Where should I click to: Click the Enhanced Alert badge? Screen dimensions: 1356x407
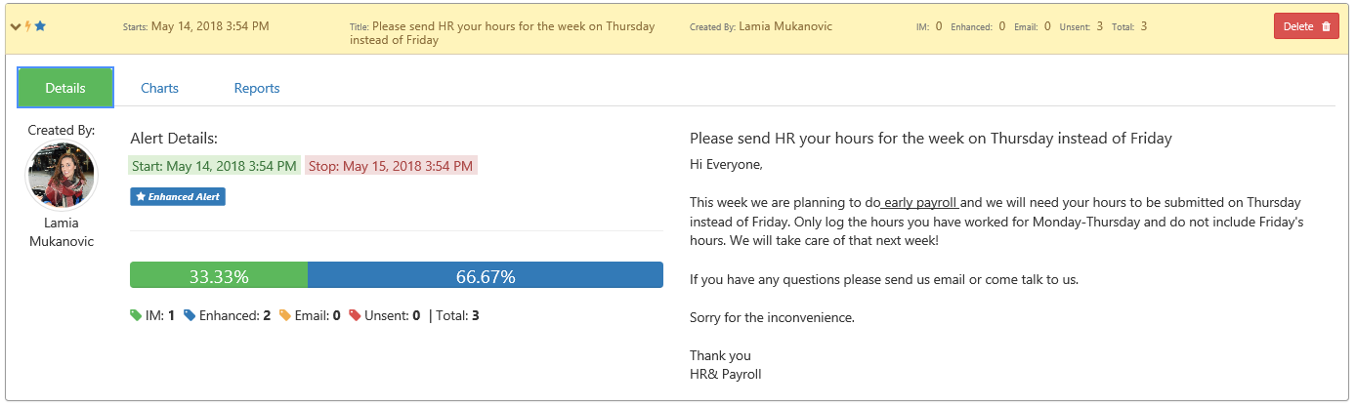178,197
